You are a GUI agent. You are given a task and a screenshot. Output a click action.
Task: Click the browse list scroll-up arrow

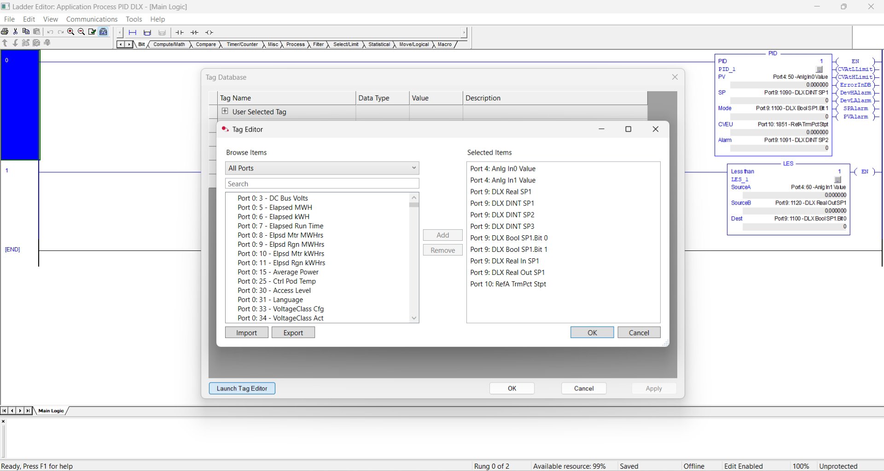(x=414, y=198)
